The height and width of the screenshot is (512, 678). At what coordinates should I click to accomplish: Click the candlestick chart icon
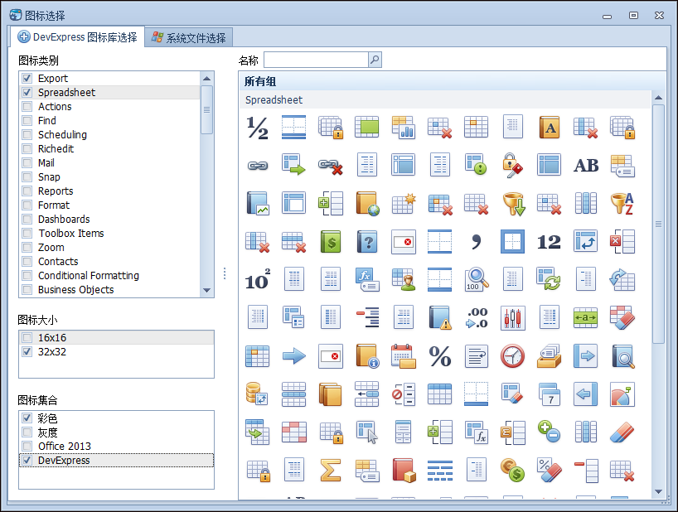[512, 318]
